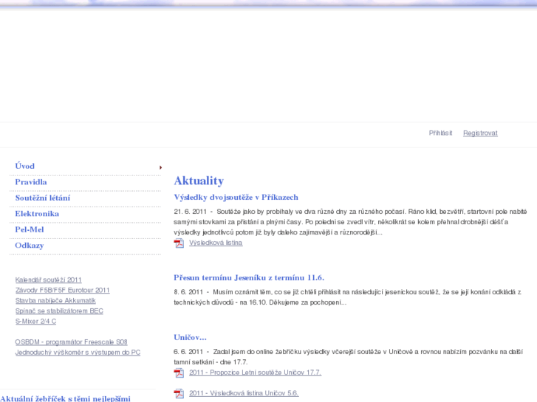Screen dimensions: 537x402
Task: Open S-Mixer 2/4 C link
Action: coord(35,322)
